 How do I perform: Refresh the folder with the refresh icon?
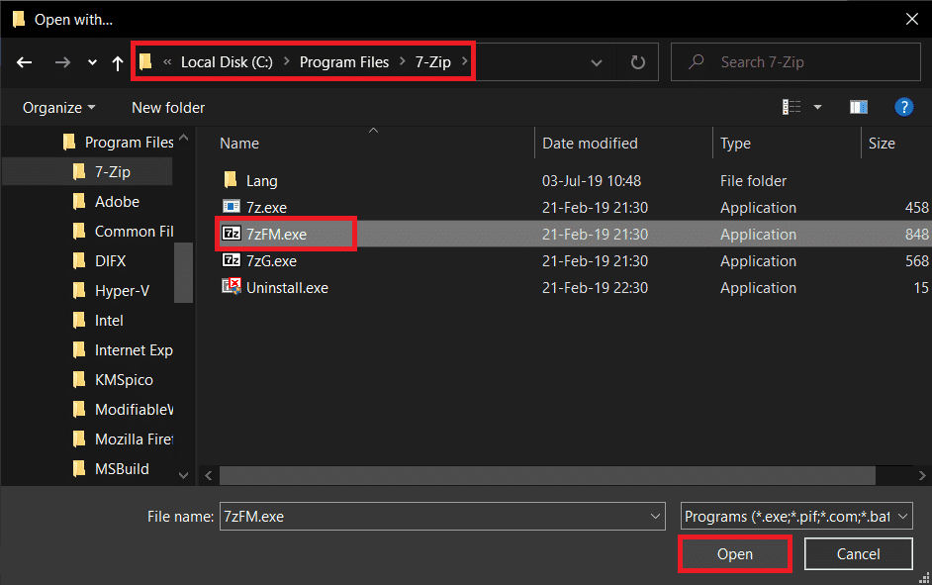(x=637, y=61)
